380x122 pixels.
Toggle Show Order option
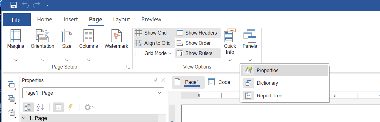coord(194,43)
